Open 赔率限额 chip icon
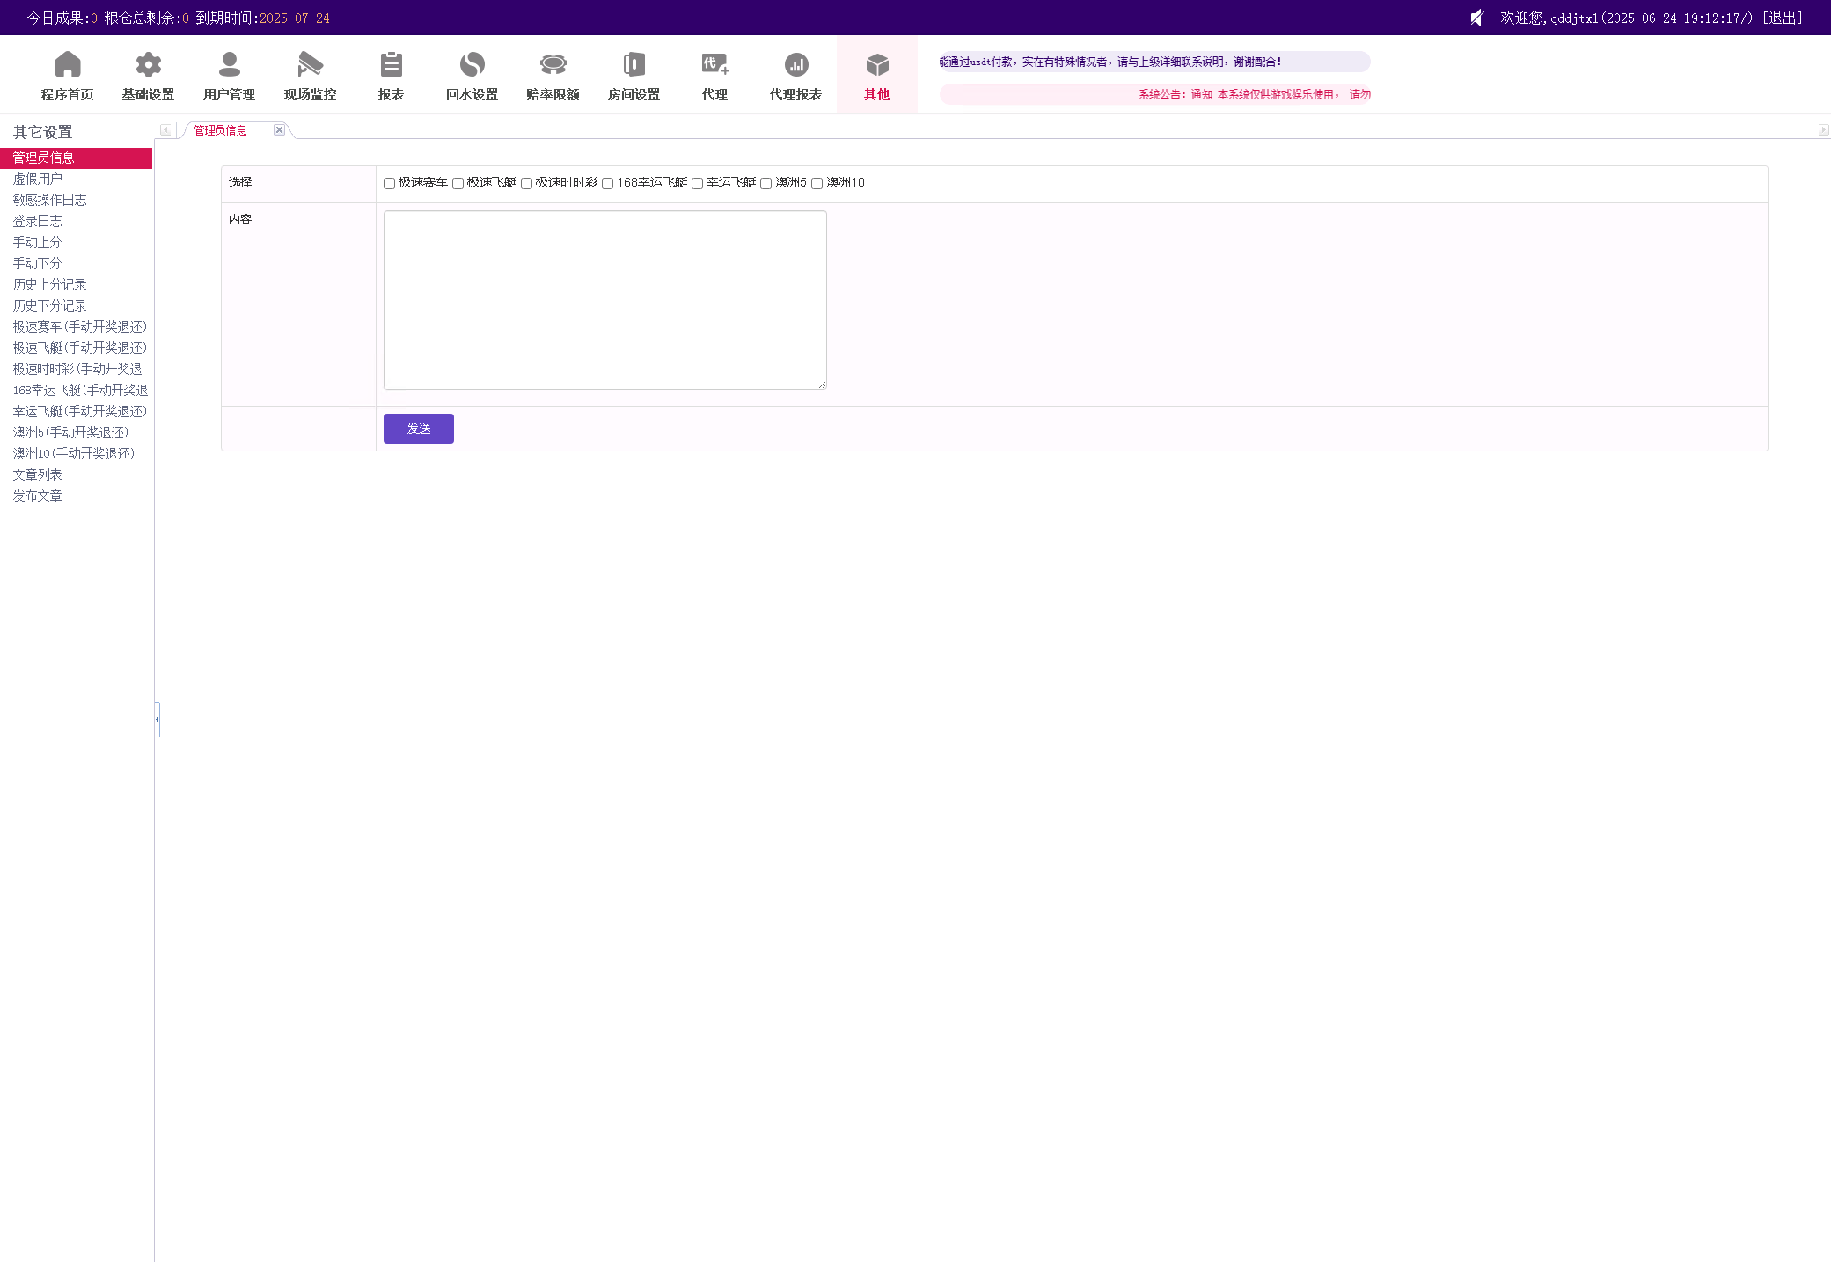Screen dimensions: 1831x1262 553,65
